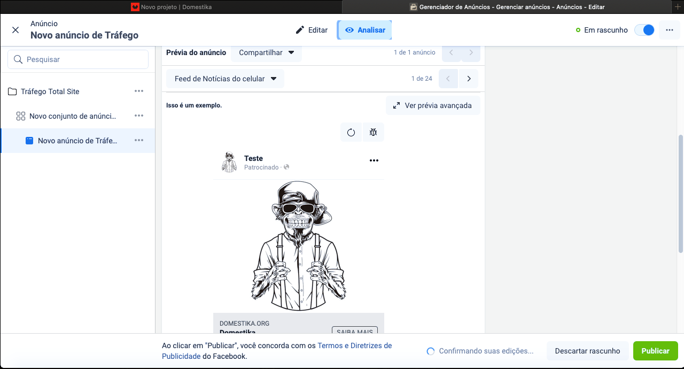Click the DOMESTIKA.ORG link text in preview
The height and width of the screenshot is (369, 684).
244,324
